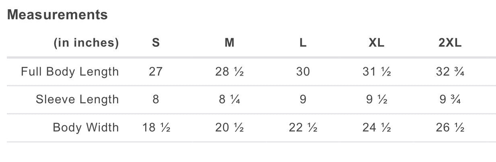The width and height of the screenshot is (496, 162).
Task: Click Sleeve Length value for size XL
Action: (x=377, y=99)
